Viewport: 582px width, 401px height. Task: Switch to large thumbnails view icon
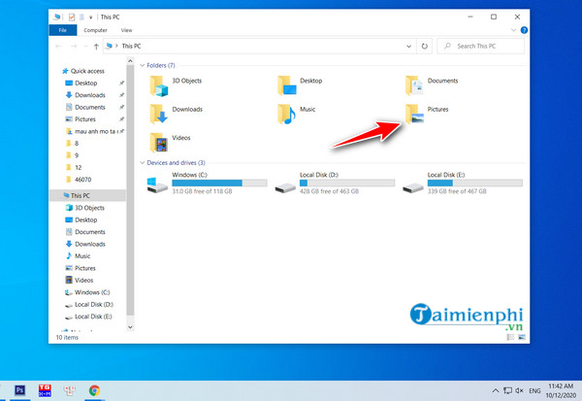point(522,337)
